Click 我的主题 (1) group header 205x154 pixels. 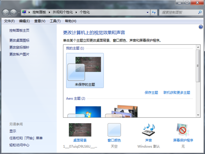tap(75, 48)
